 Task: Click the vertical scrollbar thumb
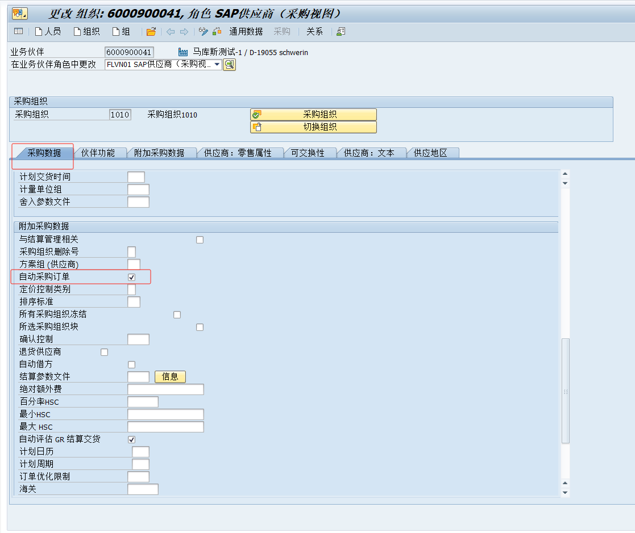coord(565,391)
